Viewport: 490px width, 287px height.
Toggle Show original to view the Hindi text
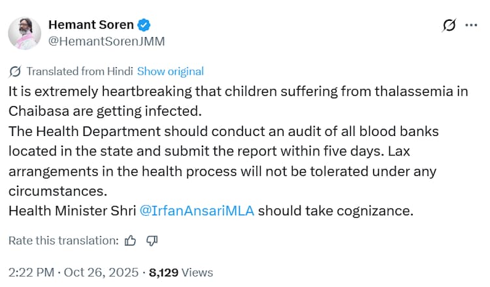(171, 71)
